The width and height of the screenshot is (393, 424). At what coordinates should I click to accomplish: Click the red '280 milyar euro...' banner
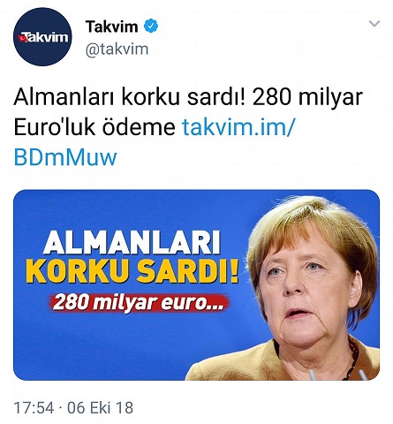139,302
